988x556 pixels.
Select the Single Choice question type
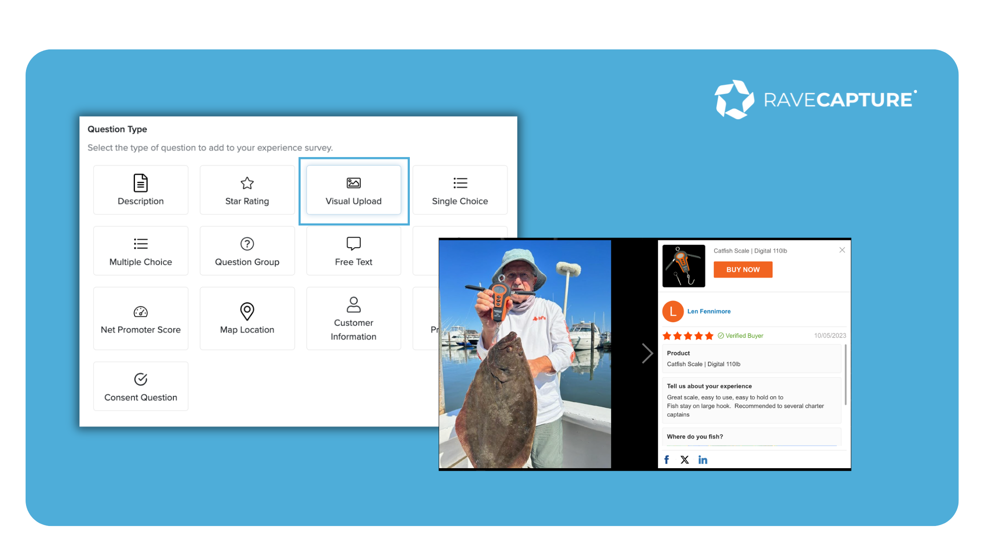[461, 189]
